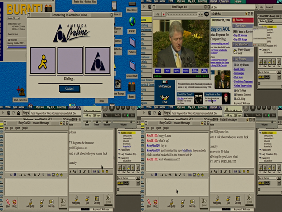Cancel connecting to America Online
Viewport: 282px width, 212px height.
pos(70,88)
